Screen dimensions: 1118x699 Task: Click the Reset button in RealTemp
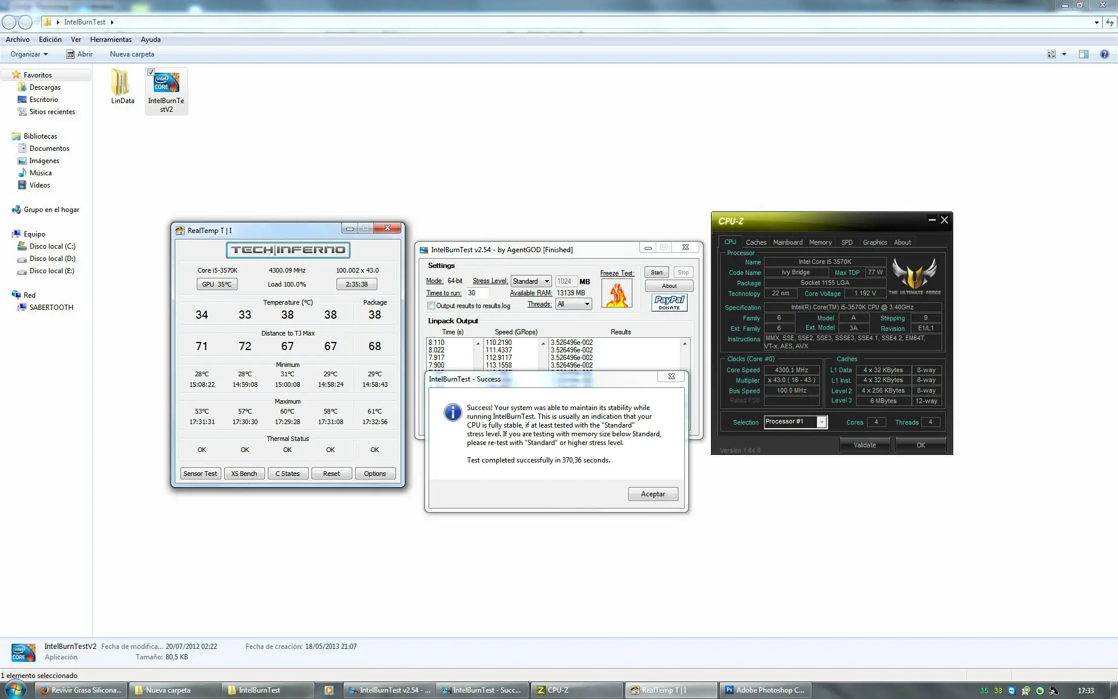[331, 474]
